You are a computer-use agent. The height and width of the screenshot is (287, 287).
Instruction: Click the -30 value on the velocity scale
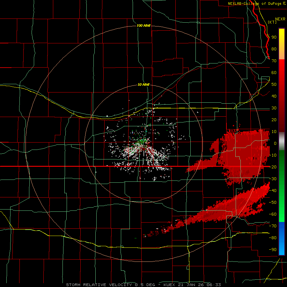pyautogui.click(x=273, y=179)
